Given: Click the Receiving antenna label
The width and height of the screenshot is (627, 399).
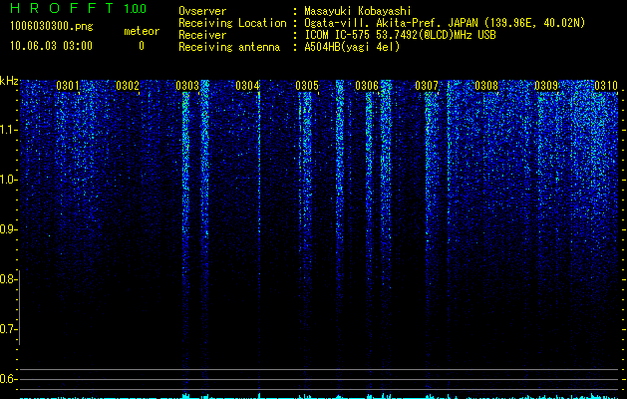Looking at the screenshot, I should (x=229, y=47).
